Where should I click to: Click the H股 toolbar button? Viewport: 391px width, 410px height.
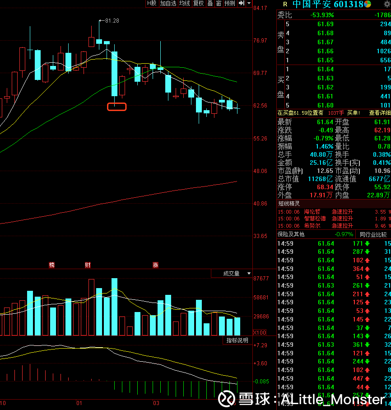pos(152,3)
